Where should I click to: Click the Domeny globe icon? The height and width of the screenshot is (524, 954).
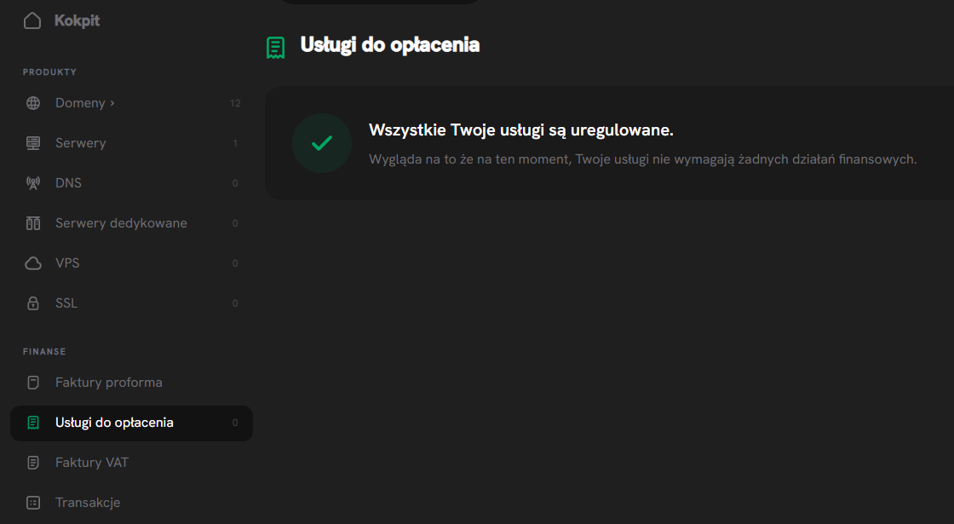32,102
